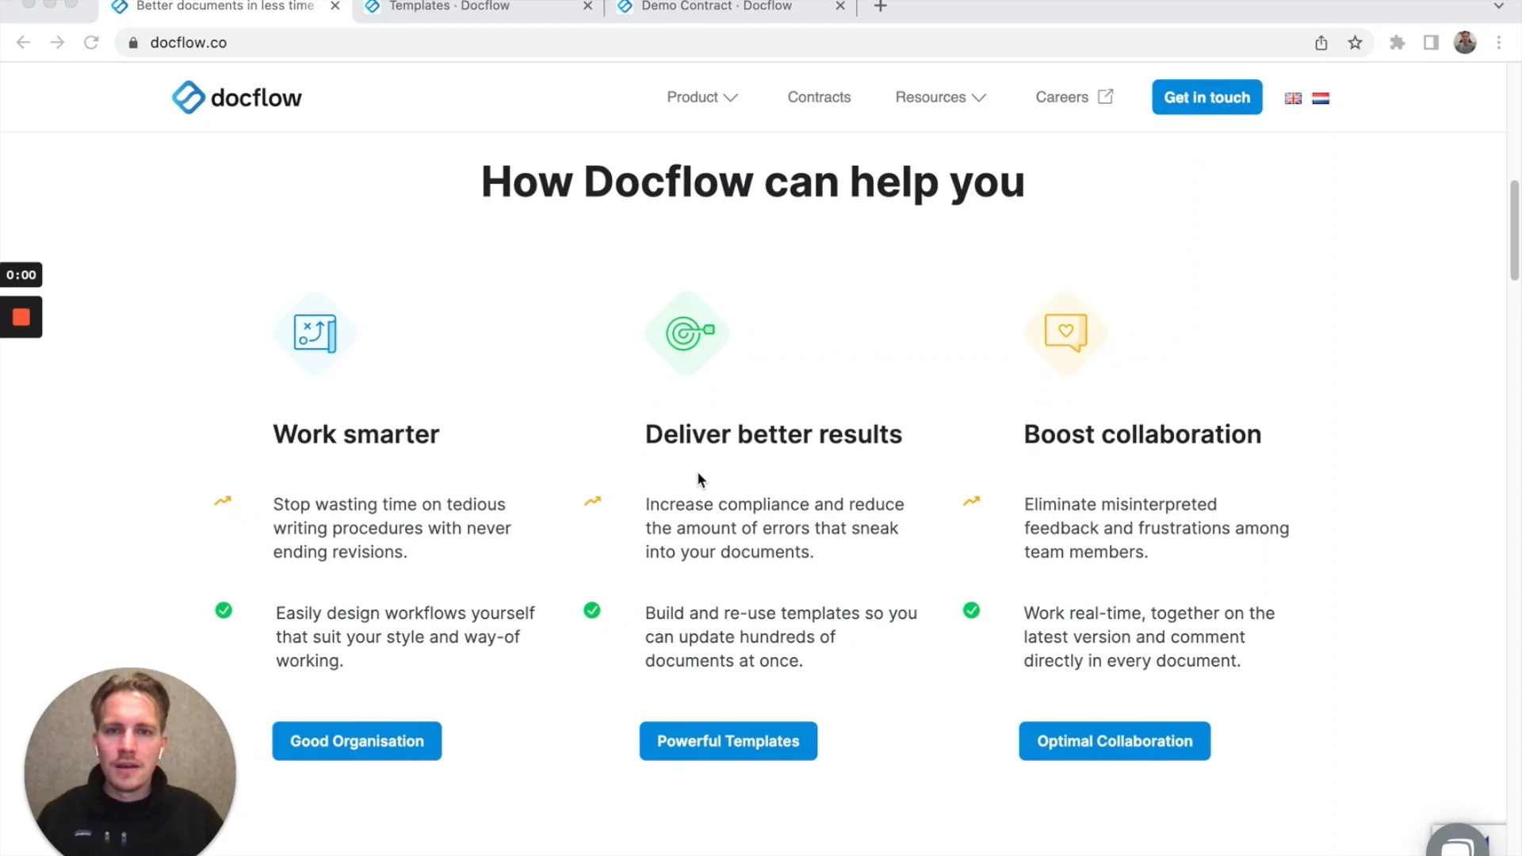Image resolution: width=1522 pixels, height=856 pixels.
Task: Click the 0:00 recording timer badge
Action: pyautogui.click(x=21, y=274)
